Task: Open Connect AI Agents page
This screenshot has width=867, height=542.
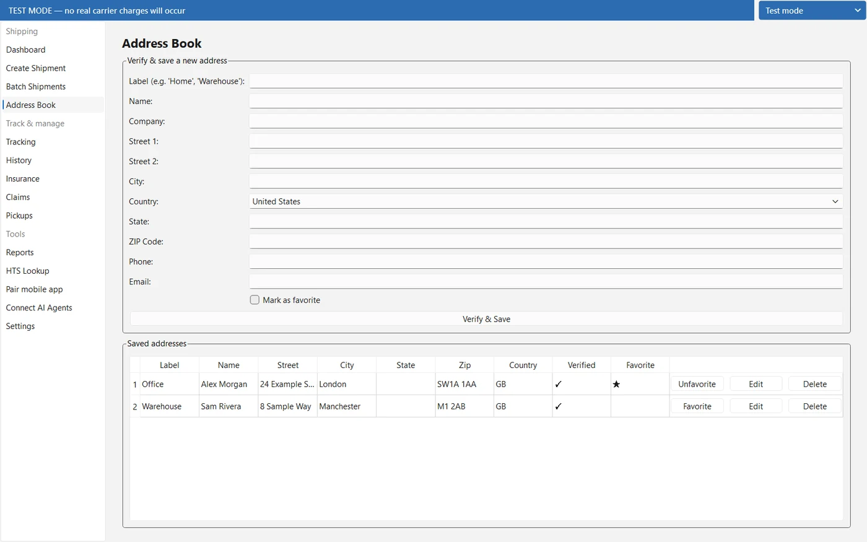Action: [52, 308]
